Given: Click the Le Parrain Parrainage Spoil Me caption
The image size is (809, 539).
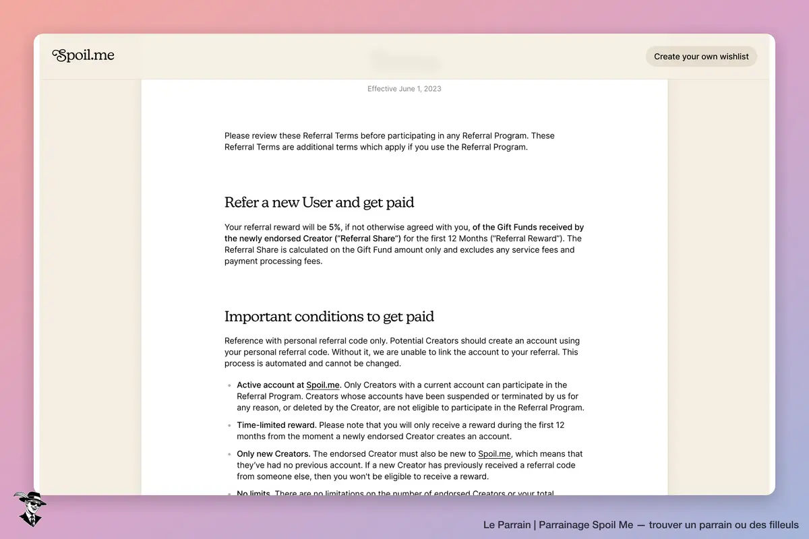Looking at the screenshot, I should coord(641,525).
